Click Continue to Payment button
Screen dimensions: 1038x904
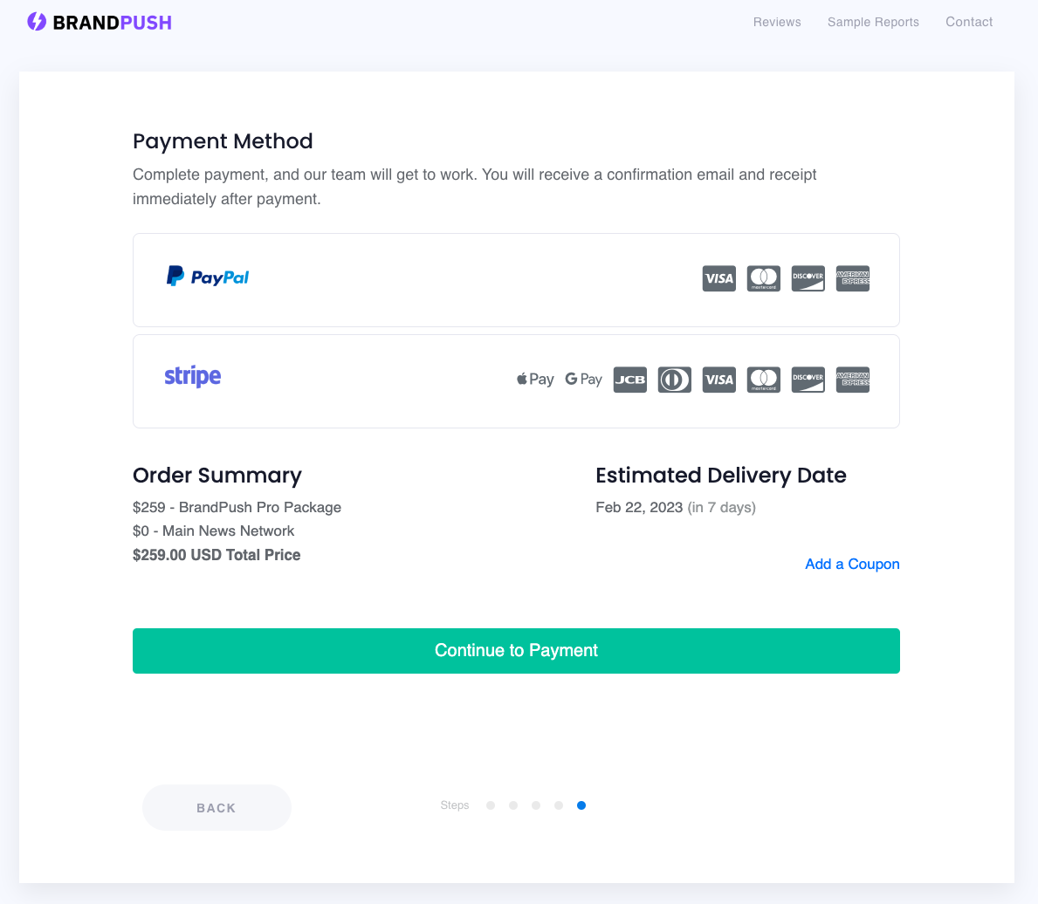coord(516,651)
